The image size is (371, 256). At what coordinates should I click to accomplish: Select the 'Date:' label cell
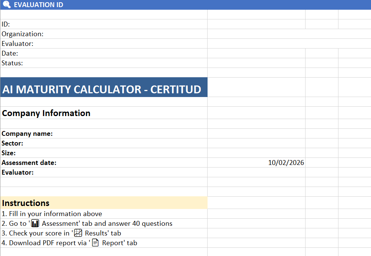point(104,53)
